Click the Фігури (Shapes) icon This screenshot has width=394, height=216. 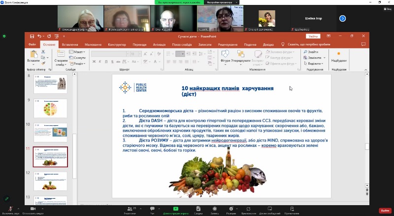coord(225,54)
